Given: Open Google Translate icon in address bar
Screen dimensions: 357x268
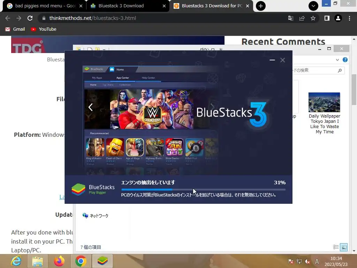Looking at the screenshot, I should click(x=291, y=18).
